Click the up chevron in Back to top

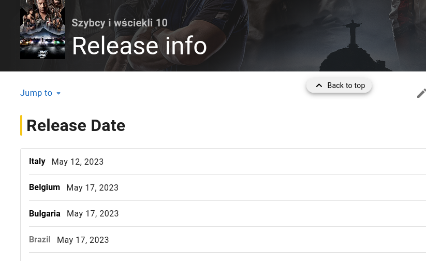click(x=319, y=85)
